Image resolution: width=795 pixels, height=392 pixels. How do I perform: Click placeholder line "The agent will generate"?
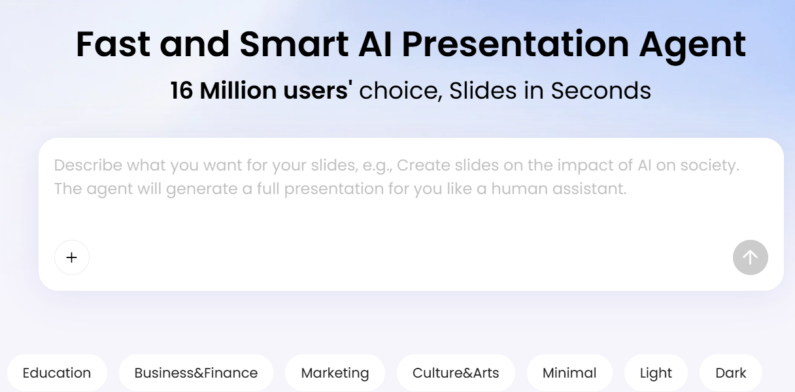click(x=341, y=189)
